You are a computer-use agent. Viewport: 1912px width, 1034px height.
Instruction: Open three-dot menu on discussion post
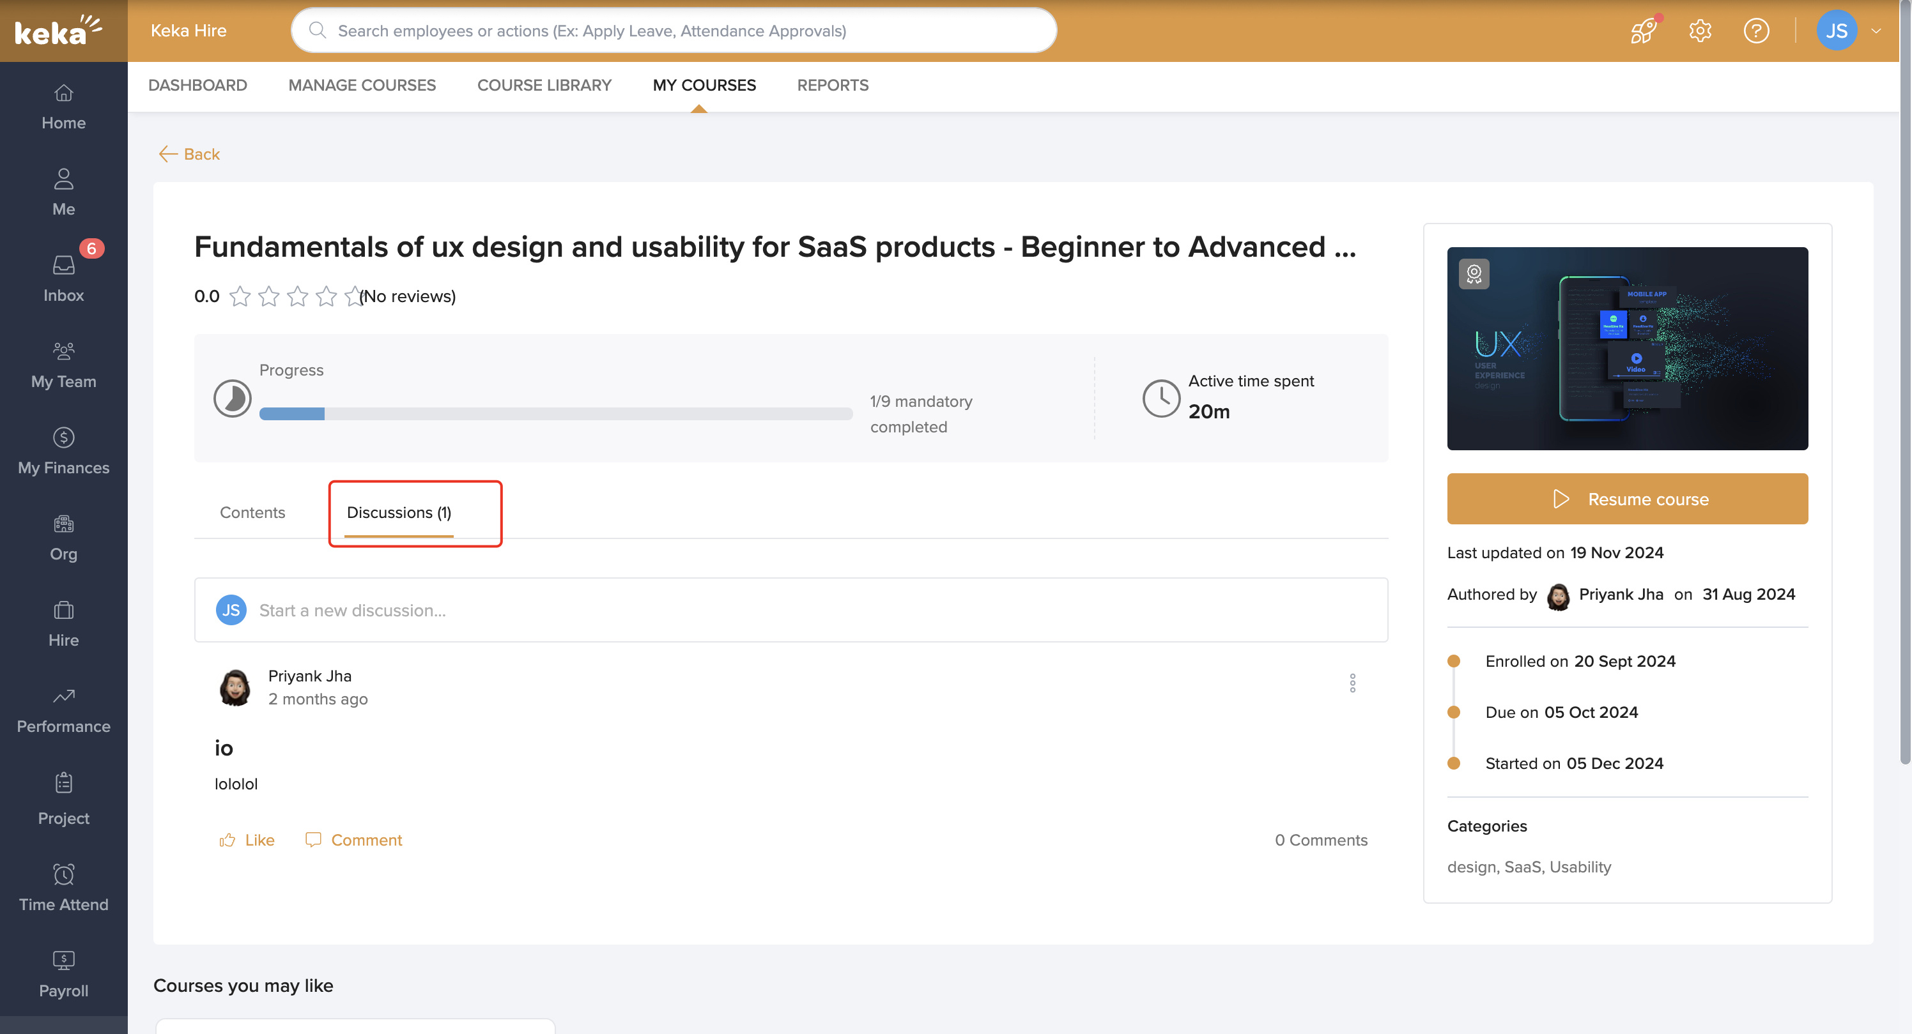click(1352, 682)
